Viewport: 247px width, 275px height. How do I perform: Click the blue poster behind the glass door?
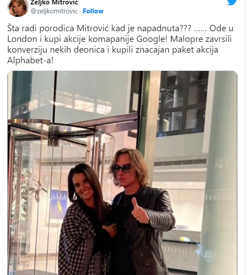(59, 204)
